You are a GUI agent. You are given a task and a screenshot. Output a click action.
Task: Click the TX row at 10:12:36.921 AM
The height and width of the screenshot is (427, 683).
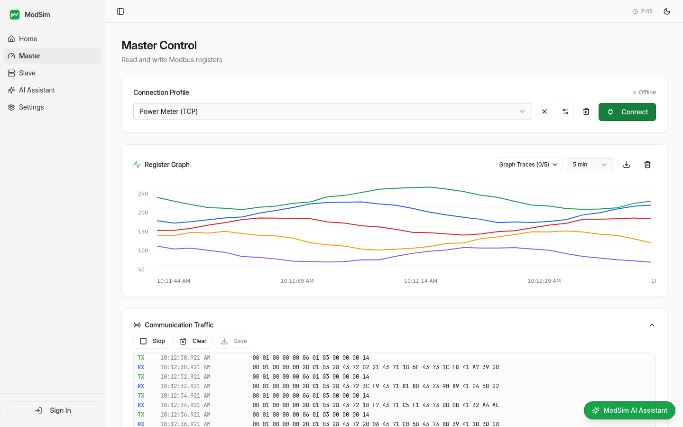[x=395, y=415]
